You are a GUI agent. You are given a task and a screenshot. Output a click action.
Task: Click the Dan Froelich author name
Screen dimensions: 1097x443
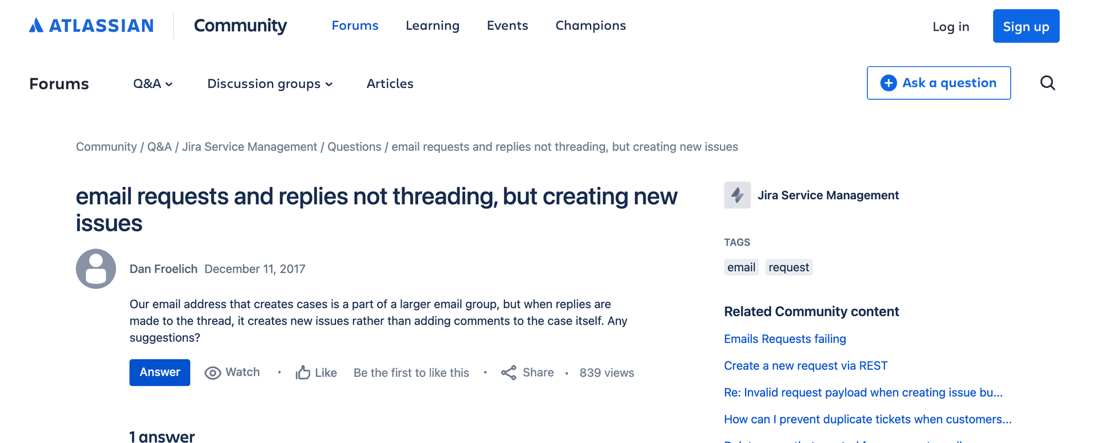pos(163,269)
